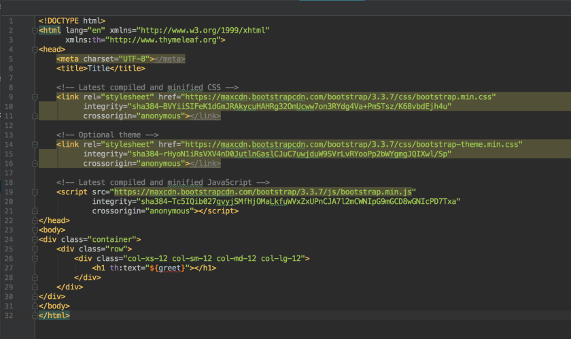Collapse the head section fold marker
571x339 pixels.
pyautogui.click(x=34, y=50)
